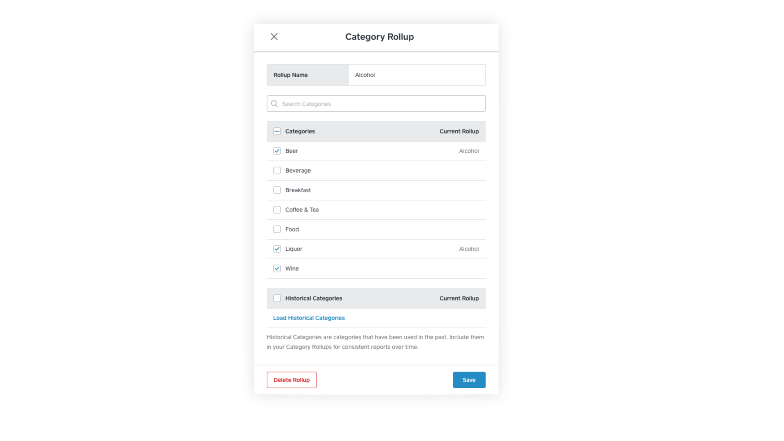Uncheck the Beer category checkbox
The width and height of the screenshot is (784, 441).
(277, 151)
